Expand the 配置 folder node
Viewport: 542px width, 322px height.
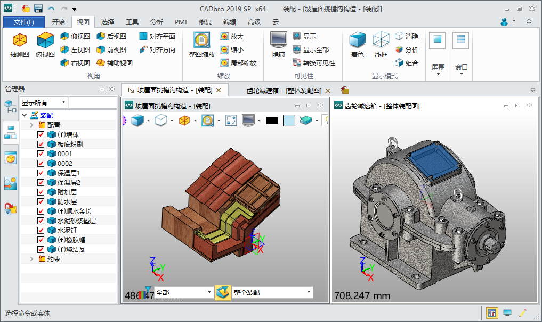point(32,125)
